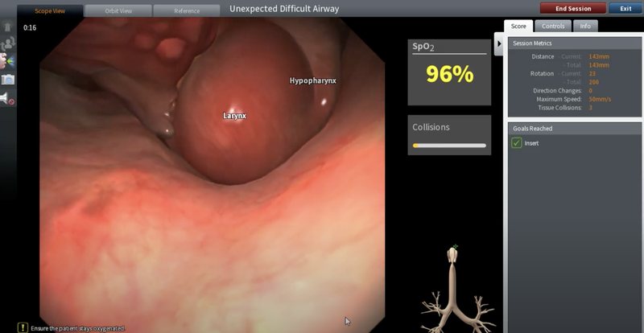Click the Hypopharynx label in scope view
The image size is (644, 333).
point(313,81)
